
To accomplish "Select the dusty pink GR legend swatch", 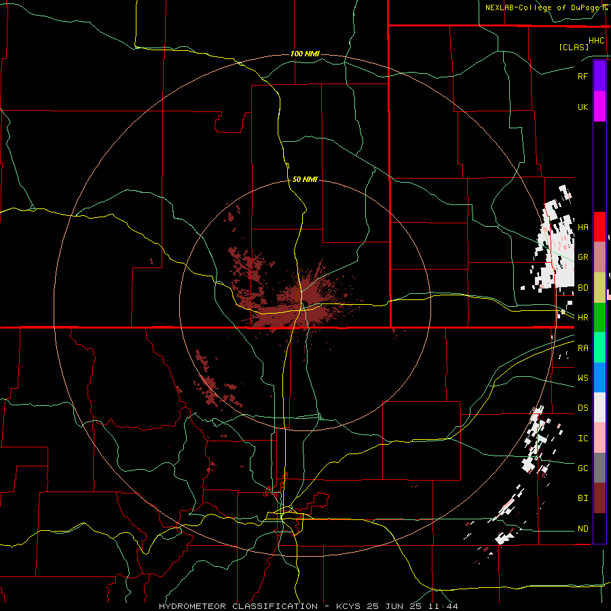I will (x=599, y=257).
